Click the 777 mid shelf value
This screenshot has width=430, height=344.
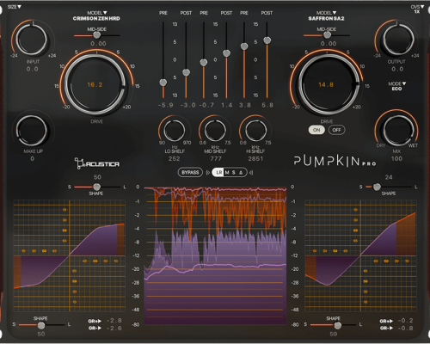(x=216, y=158)
